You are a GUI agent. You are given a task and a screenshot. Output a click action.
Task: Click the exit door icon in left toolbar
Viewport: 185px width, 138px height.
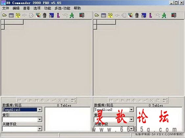pos(81,15)
